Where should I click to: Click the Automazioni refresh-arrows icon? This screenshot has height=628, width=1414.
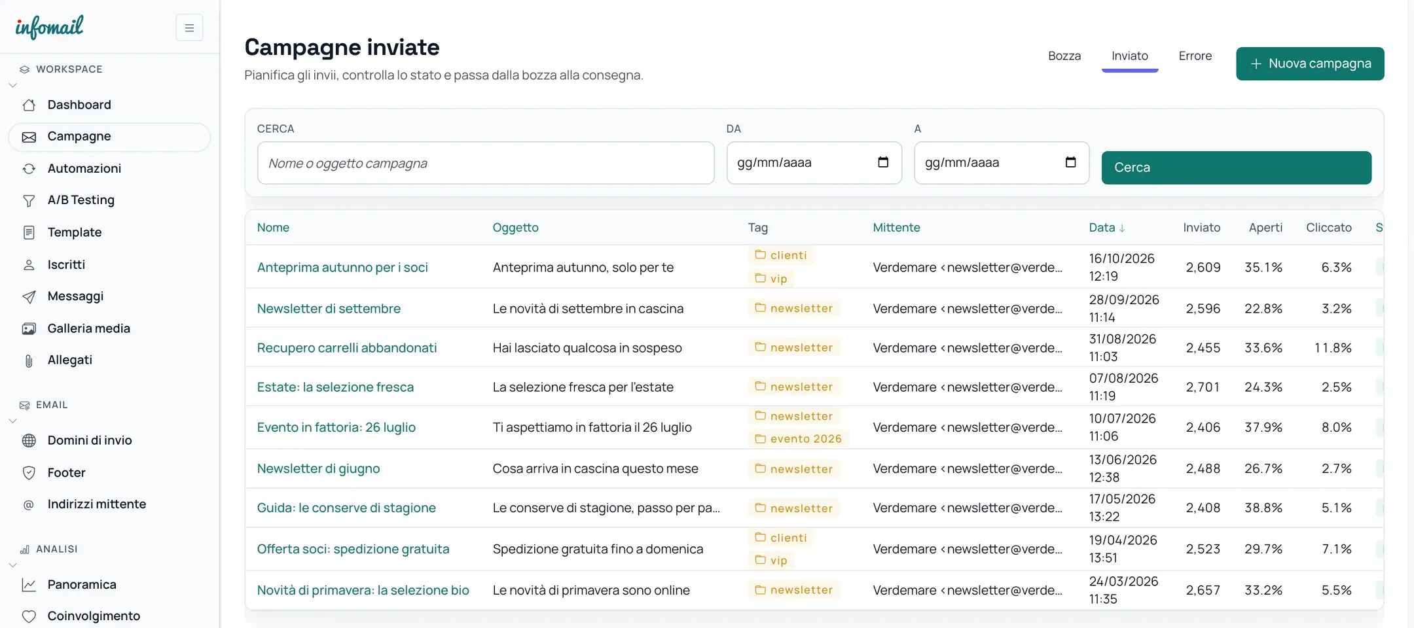29,169
